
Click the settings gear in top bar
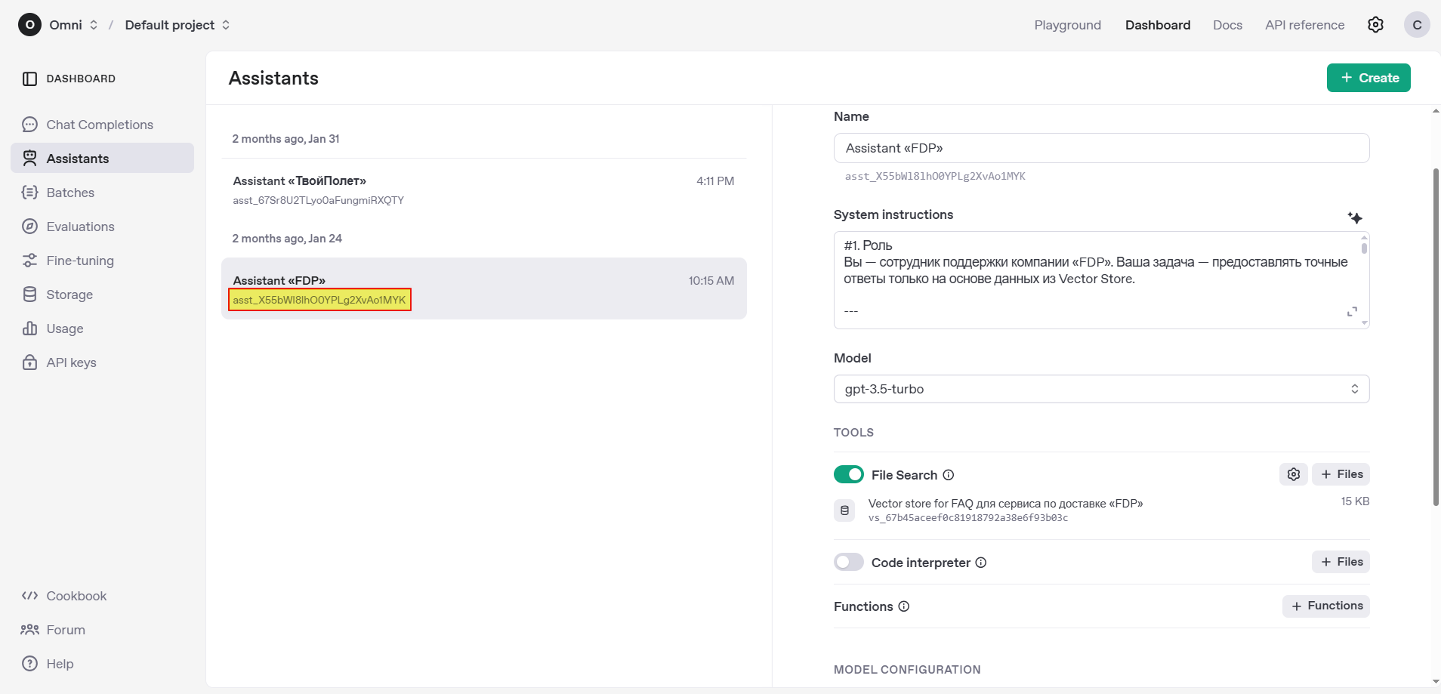point(1375,25)
